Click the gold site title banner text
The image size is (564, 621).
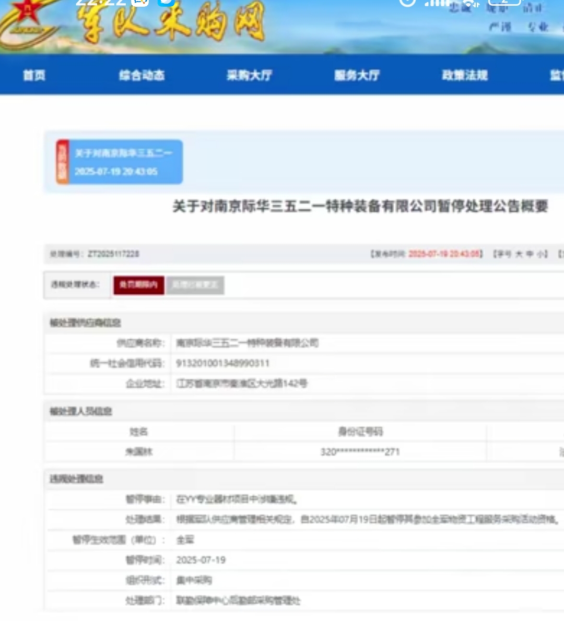click(x=171, y=22)
